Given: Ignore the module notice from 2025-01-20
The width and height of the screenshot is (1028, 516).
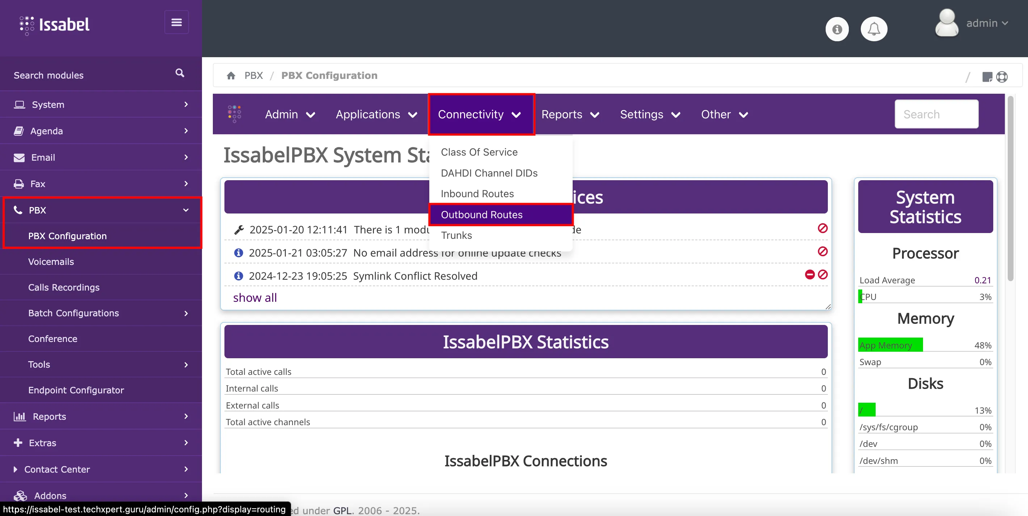Looking at the screenshot, I should pyautogui.click(x=822, y=228).
